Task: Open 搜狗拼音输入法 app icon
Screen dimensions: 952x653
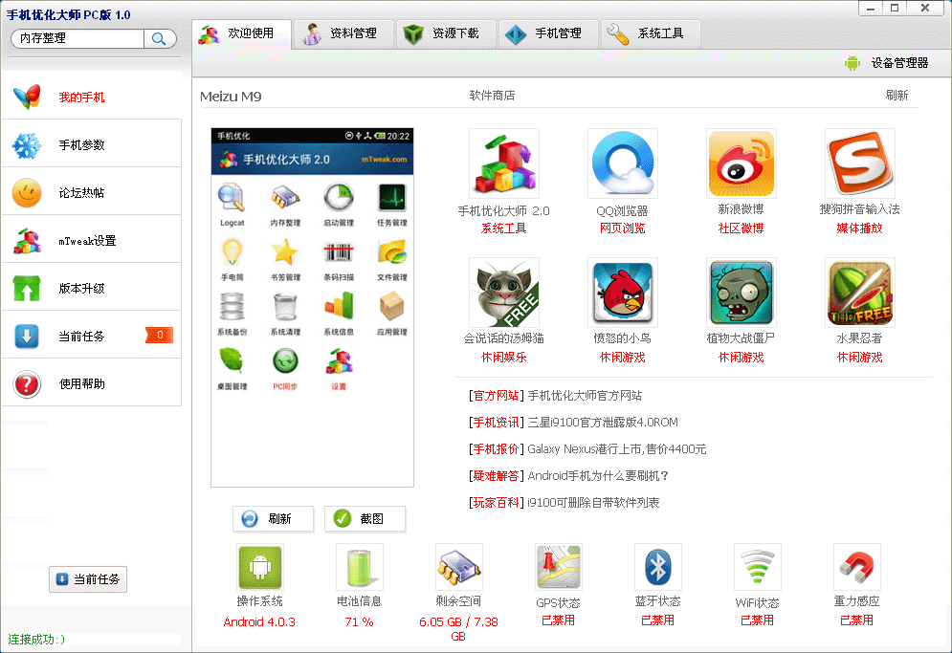Action: point(860,163)
